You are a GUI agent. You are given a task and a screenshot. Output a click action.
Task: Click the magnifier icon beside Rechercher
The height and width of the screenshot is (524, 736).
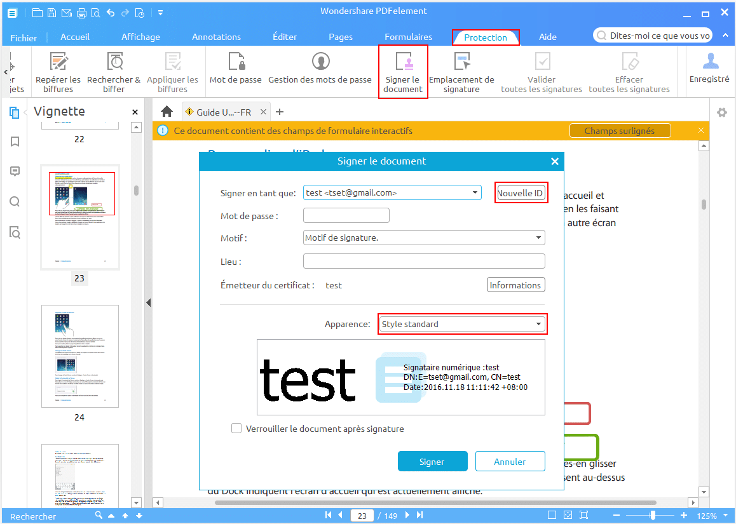[99, 515]
